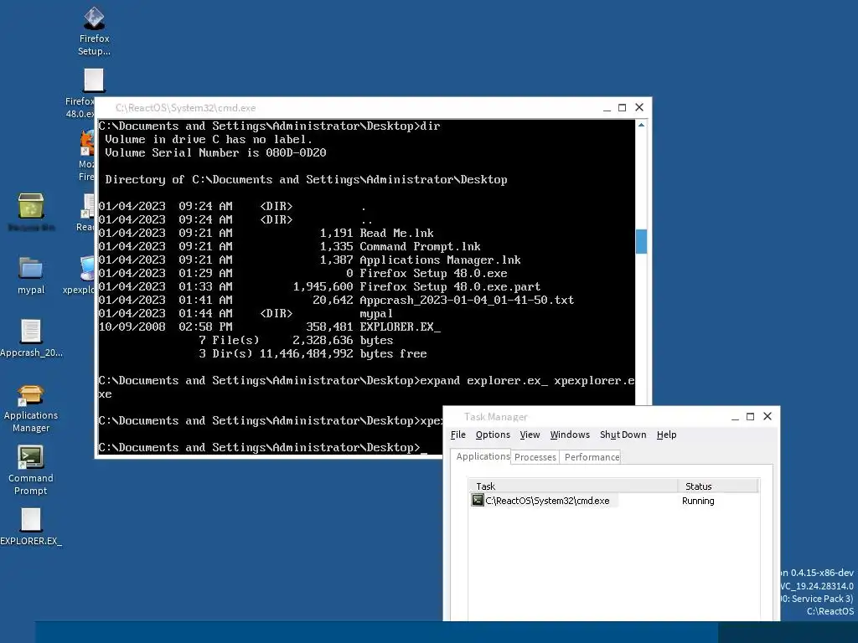858x643 pixels.
Task: Click the Appcrash_2023-01-04_01-41-50.txt listing line
Action: (x=336, y=301)
